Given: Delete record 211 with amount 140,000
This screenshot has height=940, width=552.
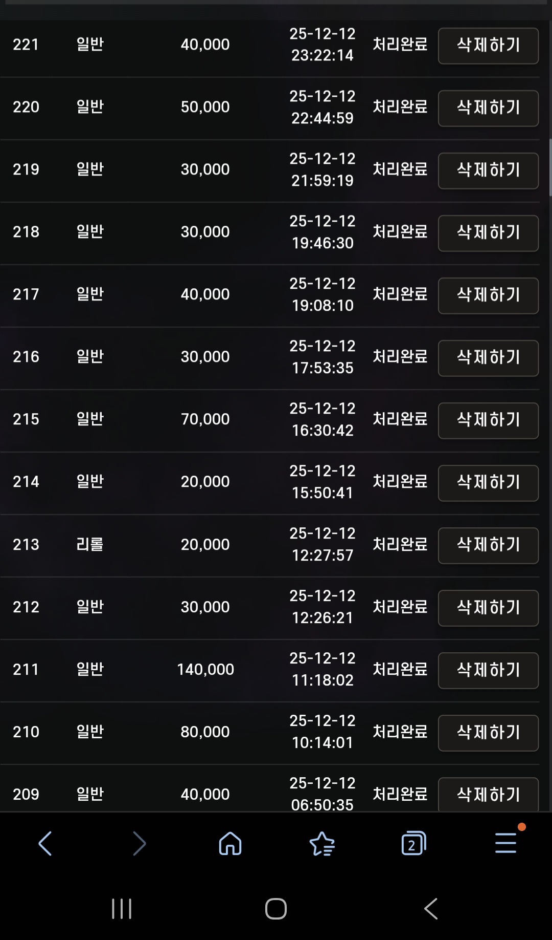Looking at the screenshot, I should (x=488, y=670).
